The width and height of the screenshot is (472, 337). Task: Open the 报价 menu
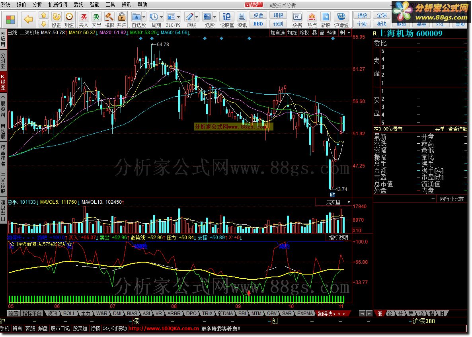tap(21, 4)
